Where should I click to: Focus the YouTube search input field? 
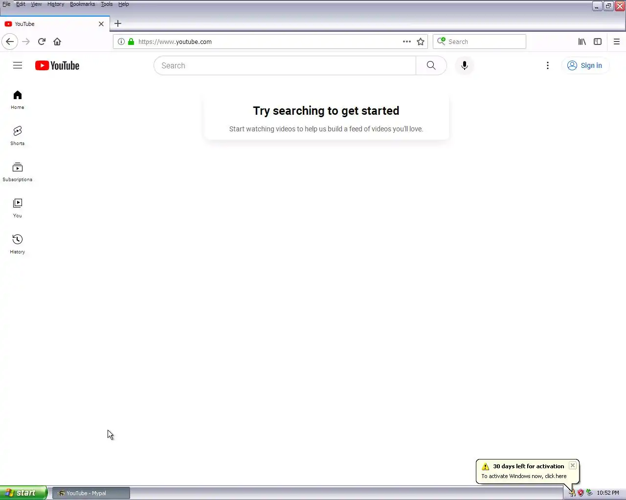coord(285,65)
